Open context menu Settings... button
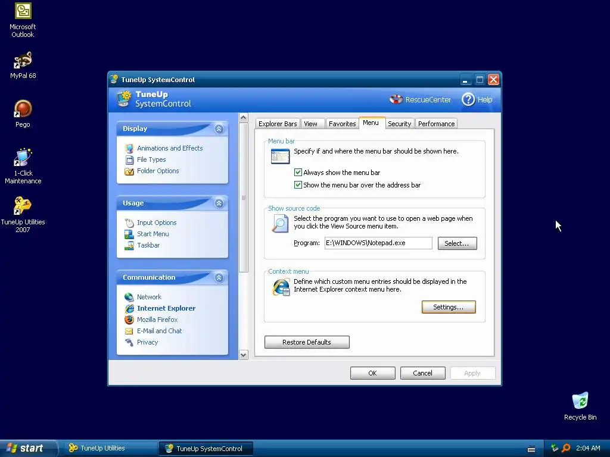 point(449,307)
